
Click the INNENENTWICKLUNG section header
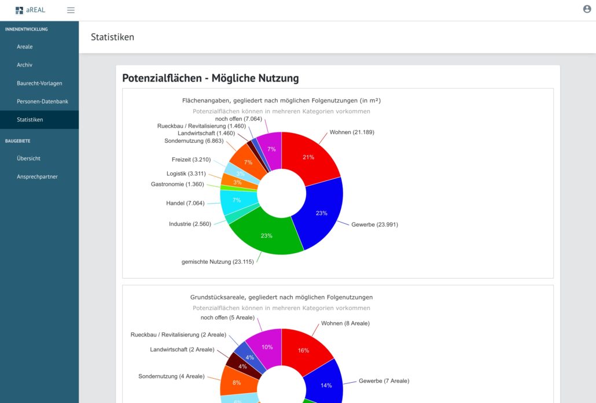point(27,29)
